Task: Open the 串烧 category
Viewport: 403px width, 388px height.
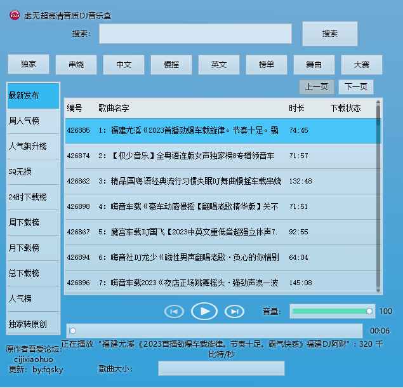Action: (x=76, y=65)
